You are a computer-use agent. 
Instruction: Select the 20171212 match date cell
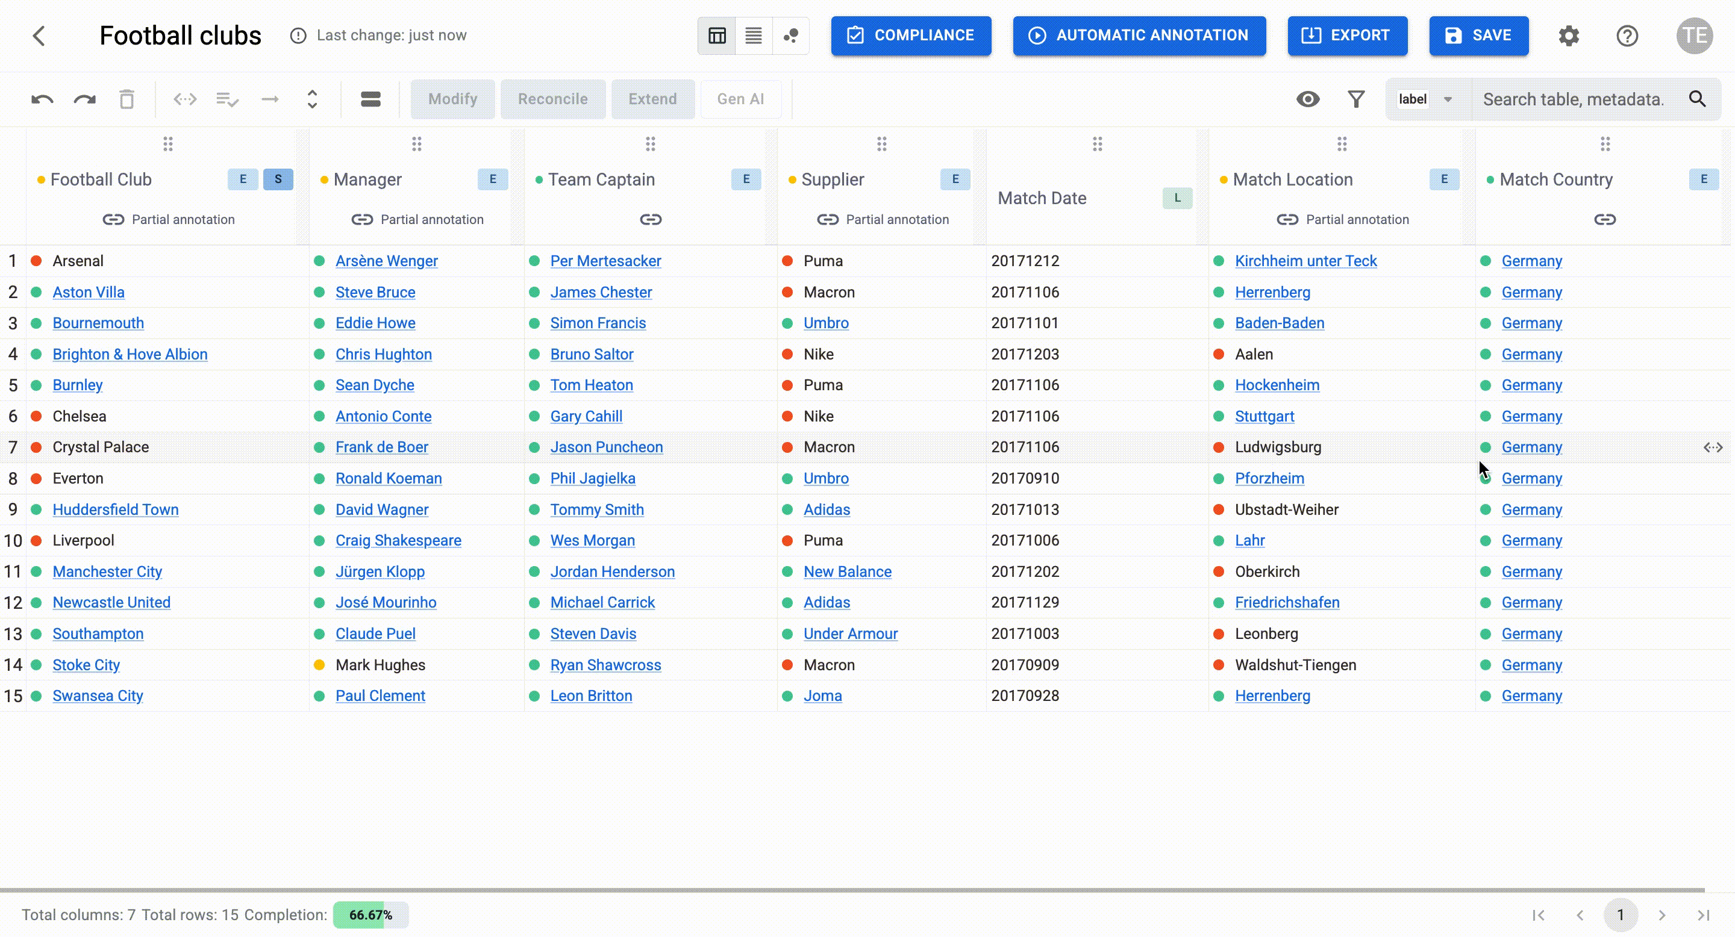point(1096,261)
